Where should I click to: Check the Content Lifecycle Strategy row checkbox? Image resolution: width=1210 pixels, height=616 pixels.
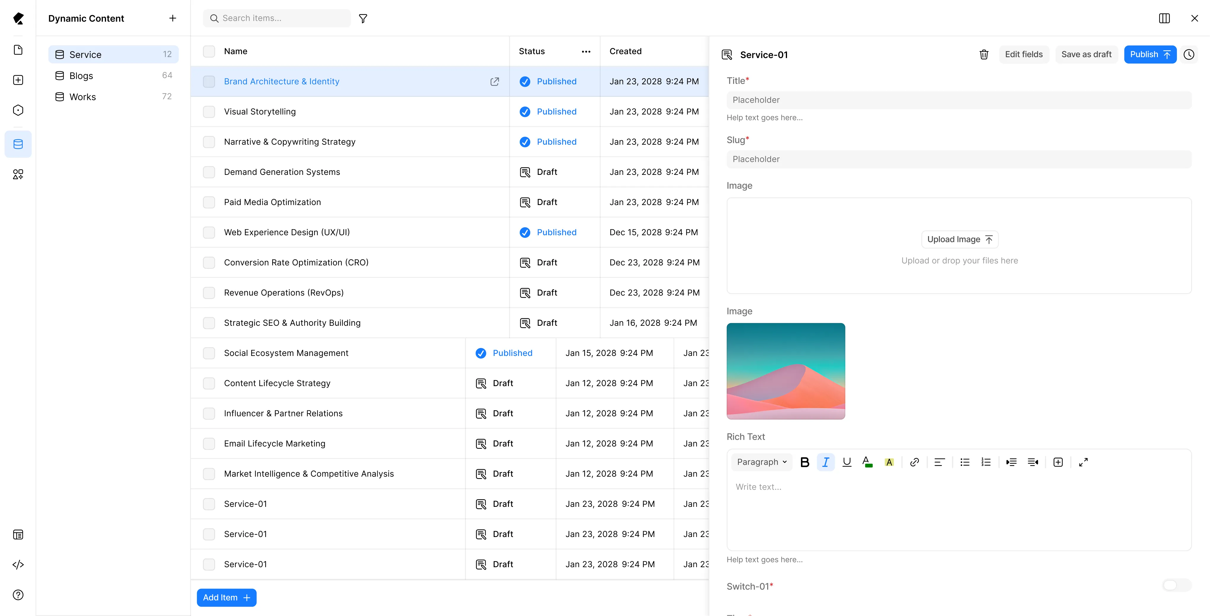coord(209,383)
